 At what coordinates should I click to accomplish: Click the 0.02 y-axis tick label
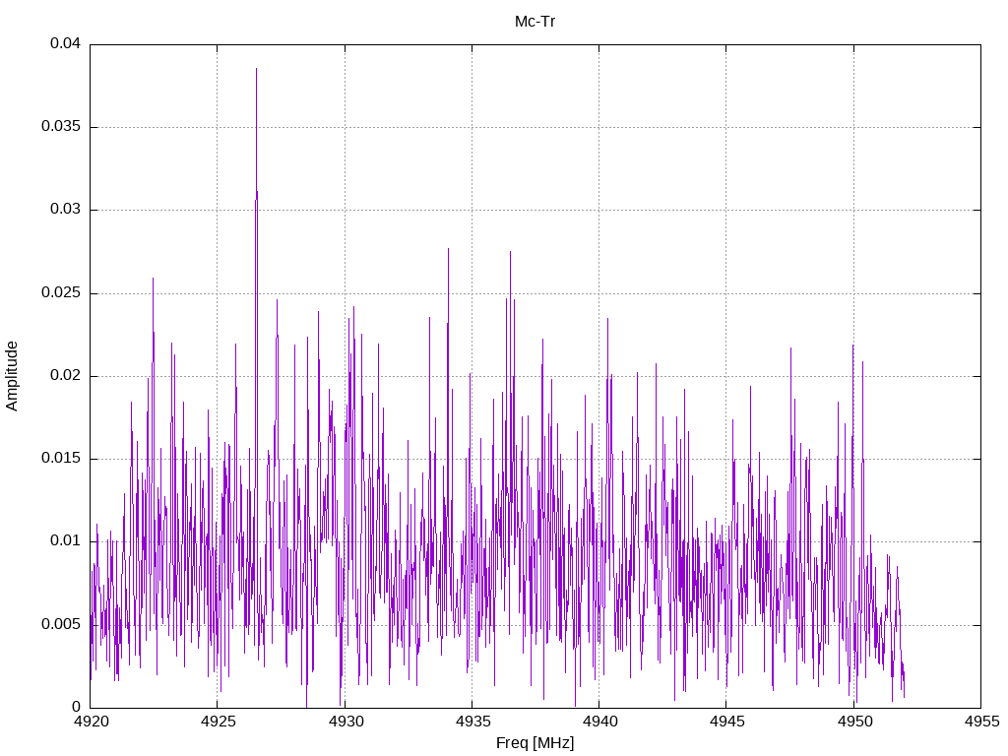(x=66, y=375)
